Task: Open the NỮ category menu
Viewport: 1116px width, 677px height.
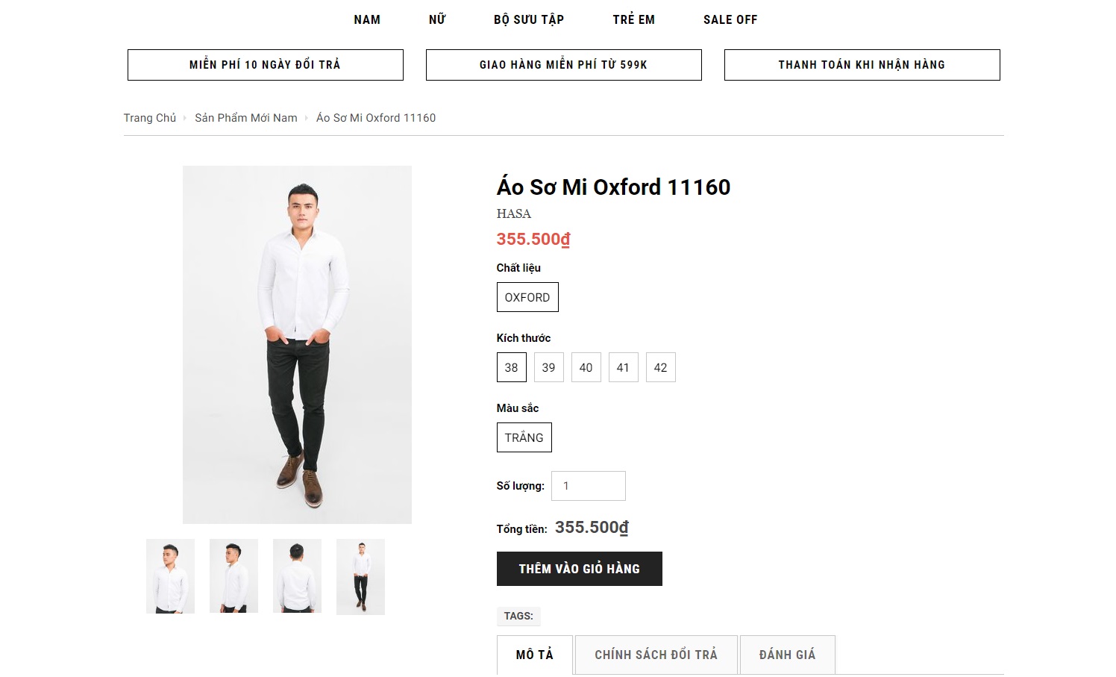Action: pos(437,19)
